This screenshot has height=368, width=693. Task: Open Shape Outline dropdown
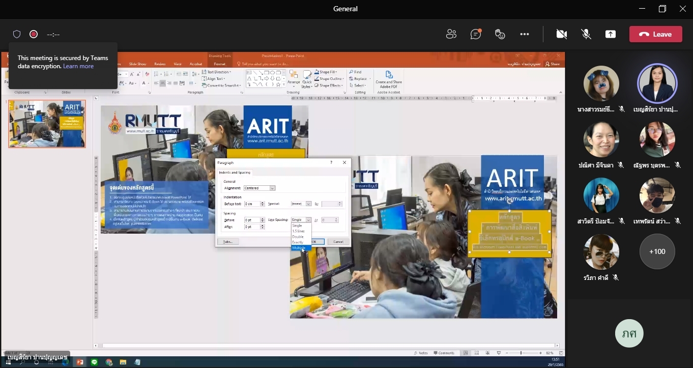pyautogui.click(x=329, y=79)
